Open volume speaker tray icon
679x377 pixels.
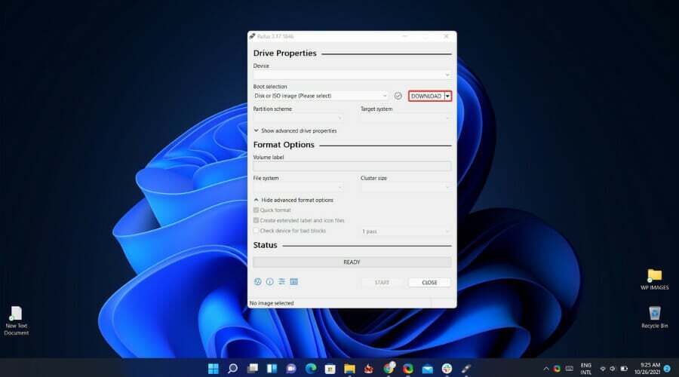pos(613,369)
